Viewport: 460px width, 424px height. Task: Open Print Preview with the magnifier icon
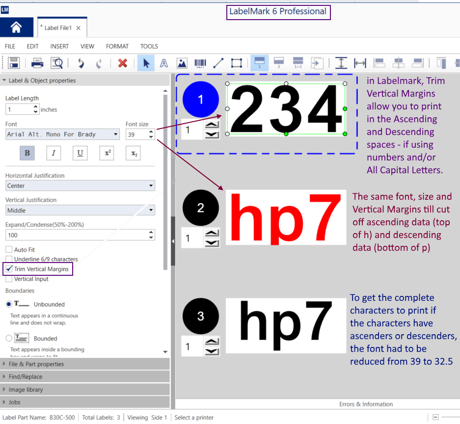point(56,63)
